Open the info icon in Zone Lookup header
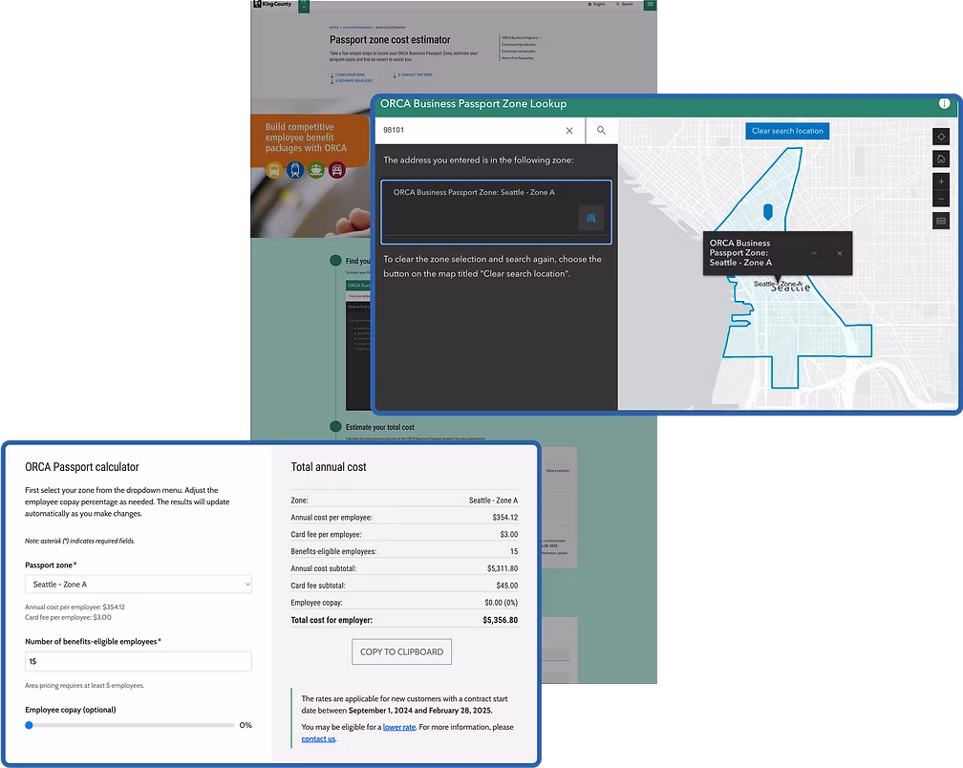Screen dimensions: 963x768 point(944,103)
